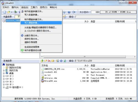This screenshot has height=102, width=138.
Task: Expand the 我的文档 tree node
Action: 4,70
